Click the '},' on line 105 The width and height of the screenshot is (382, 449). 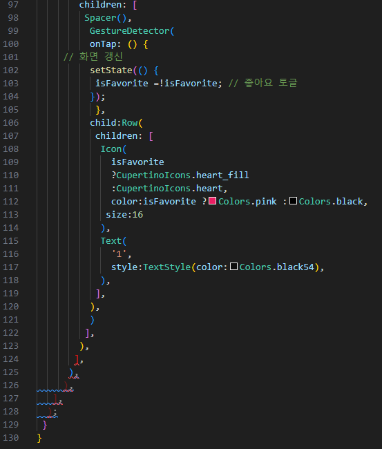pyautogui.click(x=100, y=110)
